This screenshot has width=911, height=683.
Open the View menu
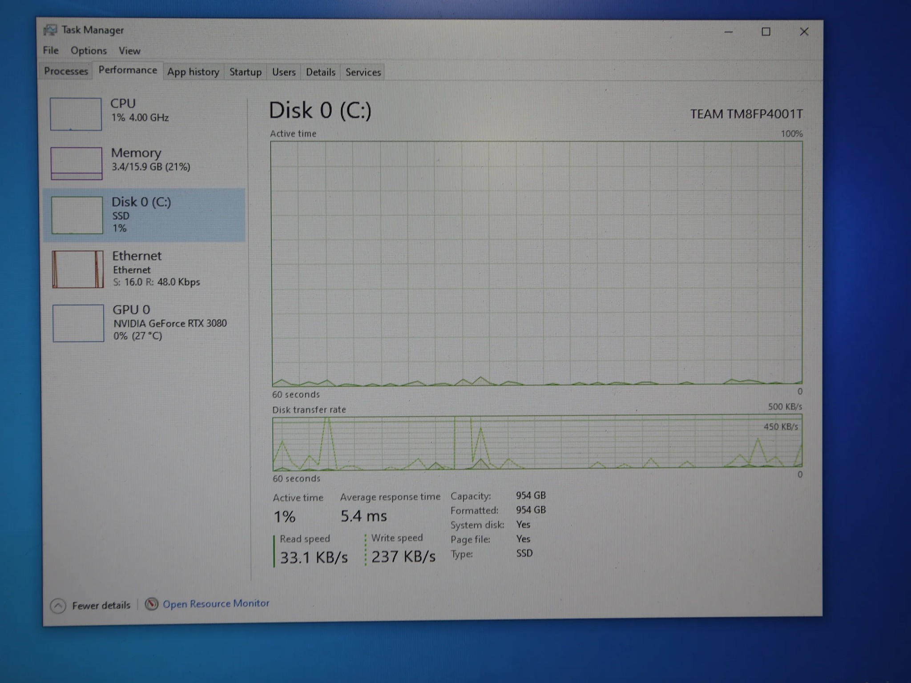(129, 51)
